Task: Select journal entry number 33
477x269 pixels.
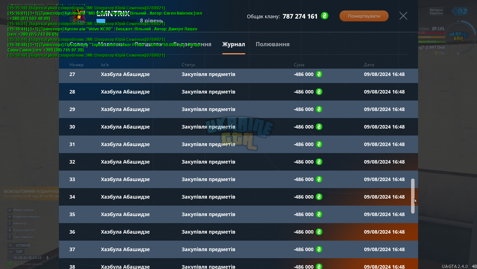Action: 238,179
